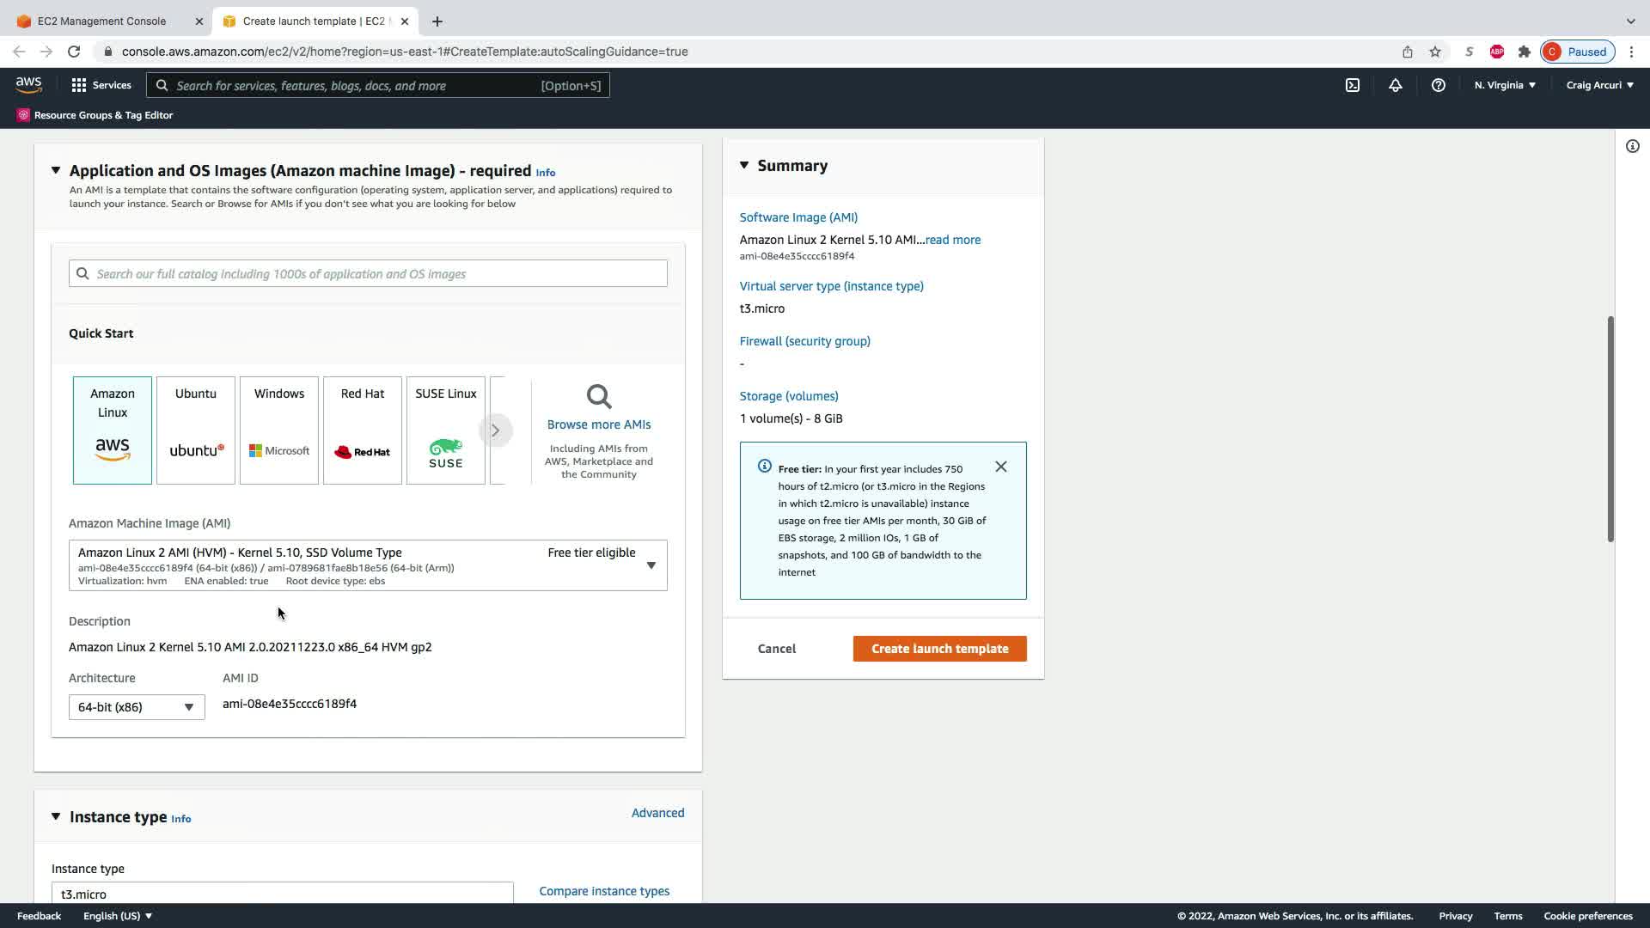Click the AWS logo home icon
This screenshot has width=1650, height=928.
28,84
